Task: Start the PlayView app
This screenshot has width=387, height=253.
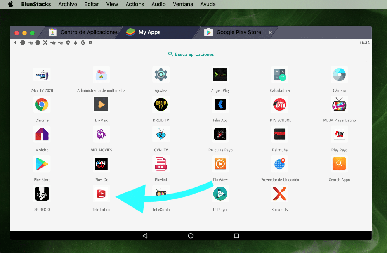Action: tap(220, 164)
